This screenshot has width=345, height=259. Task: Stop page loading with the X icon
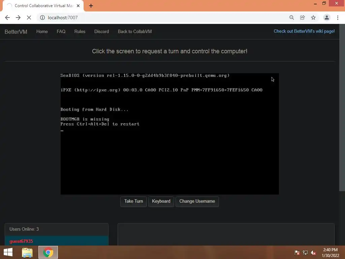(x=29, y=18)
